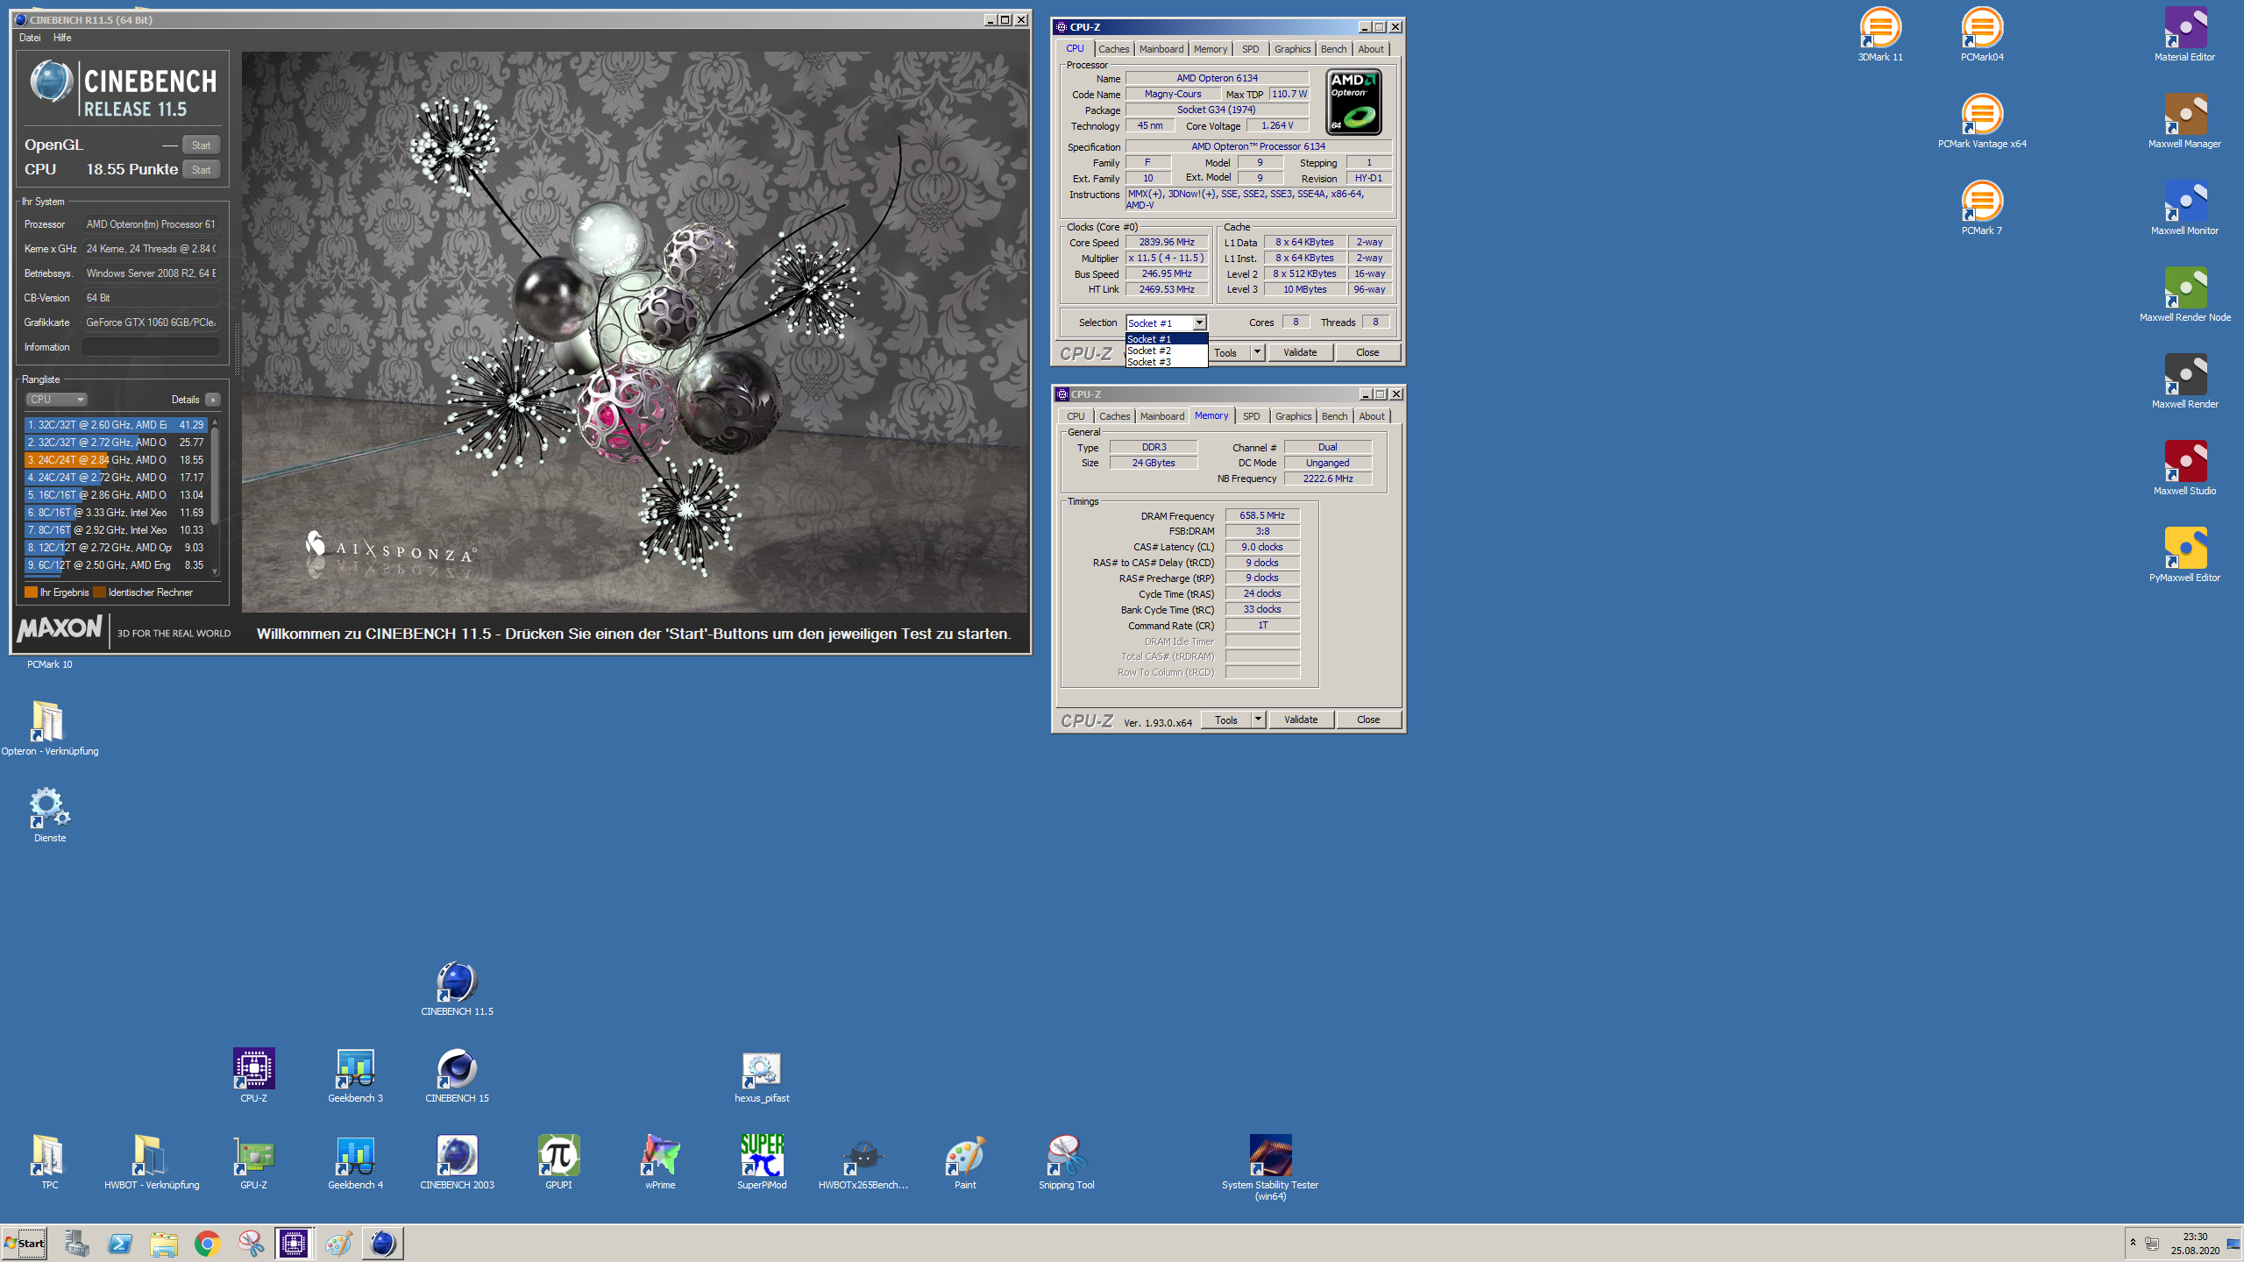
Task: Open File Explorer from taskbar
Action: pos(163,1243)
